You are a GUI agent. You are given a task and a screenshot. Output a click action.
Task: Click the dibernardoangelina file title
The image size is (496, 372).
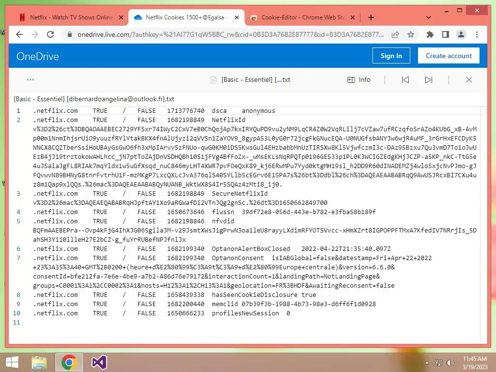(94, 99)
